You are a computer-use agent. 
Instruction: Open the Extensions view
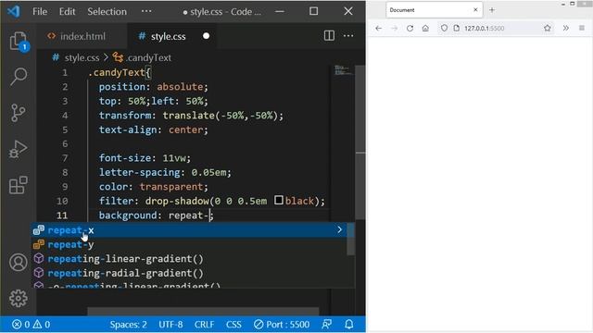point(19,185)
